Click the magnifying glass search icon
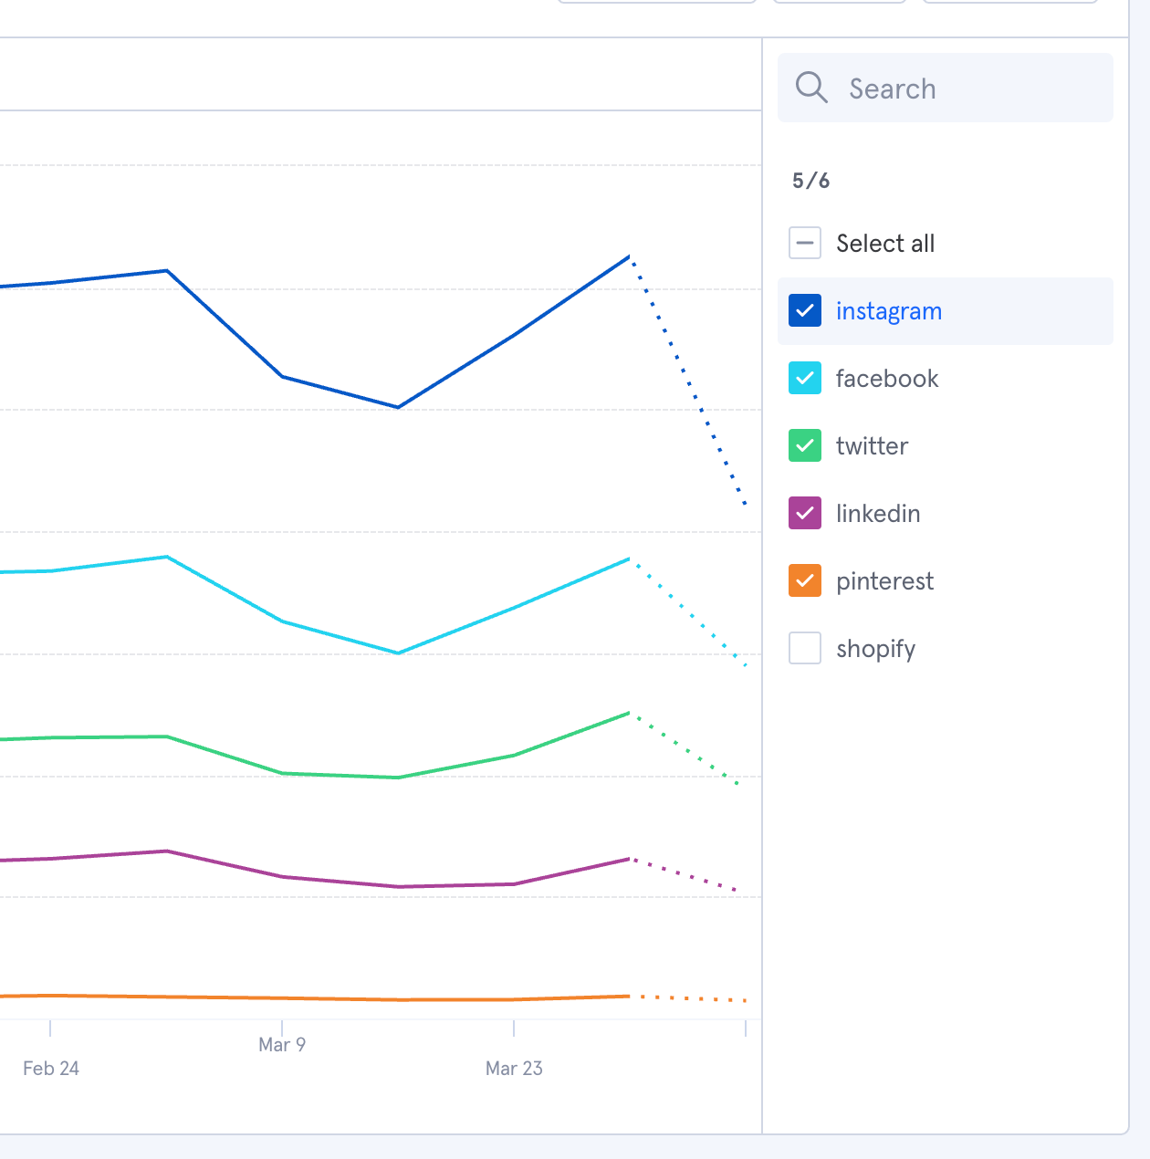This screenshot has width=1150, height=1159. pyautogui.click(x=810, y=88)
